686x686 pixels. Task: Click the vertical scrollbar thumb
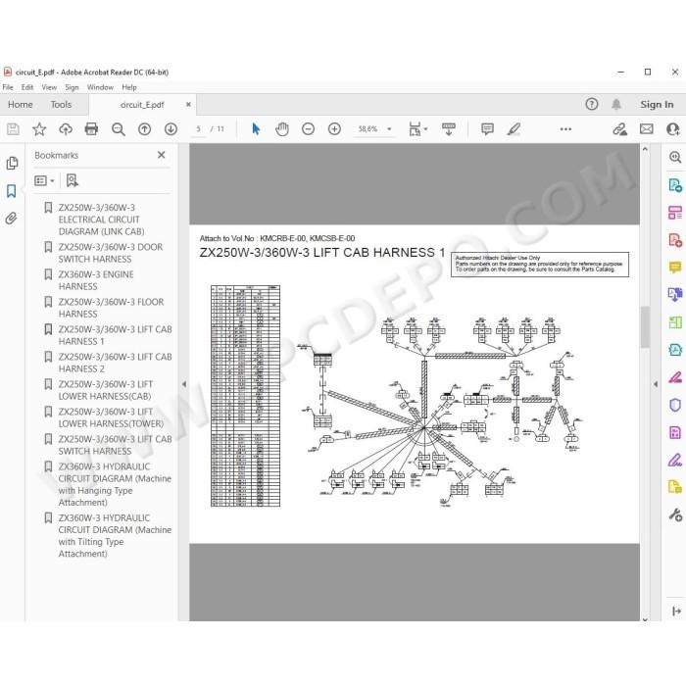645,326
